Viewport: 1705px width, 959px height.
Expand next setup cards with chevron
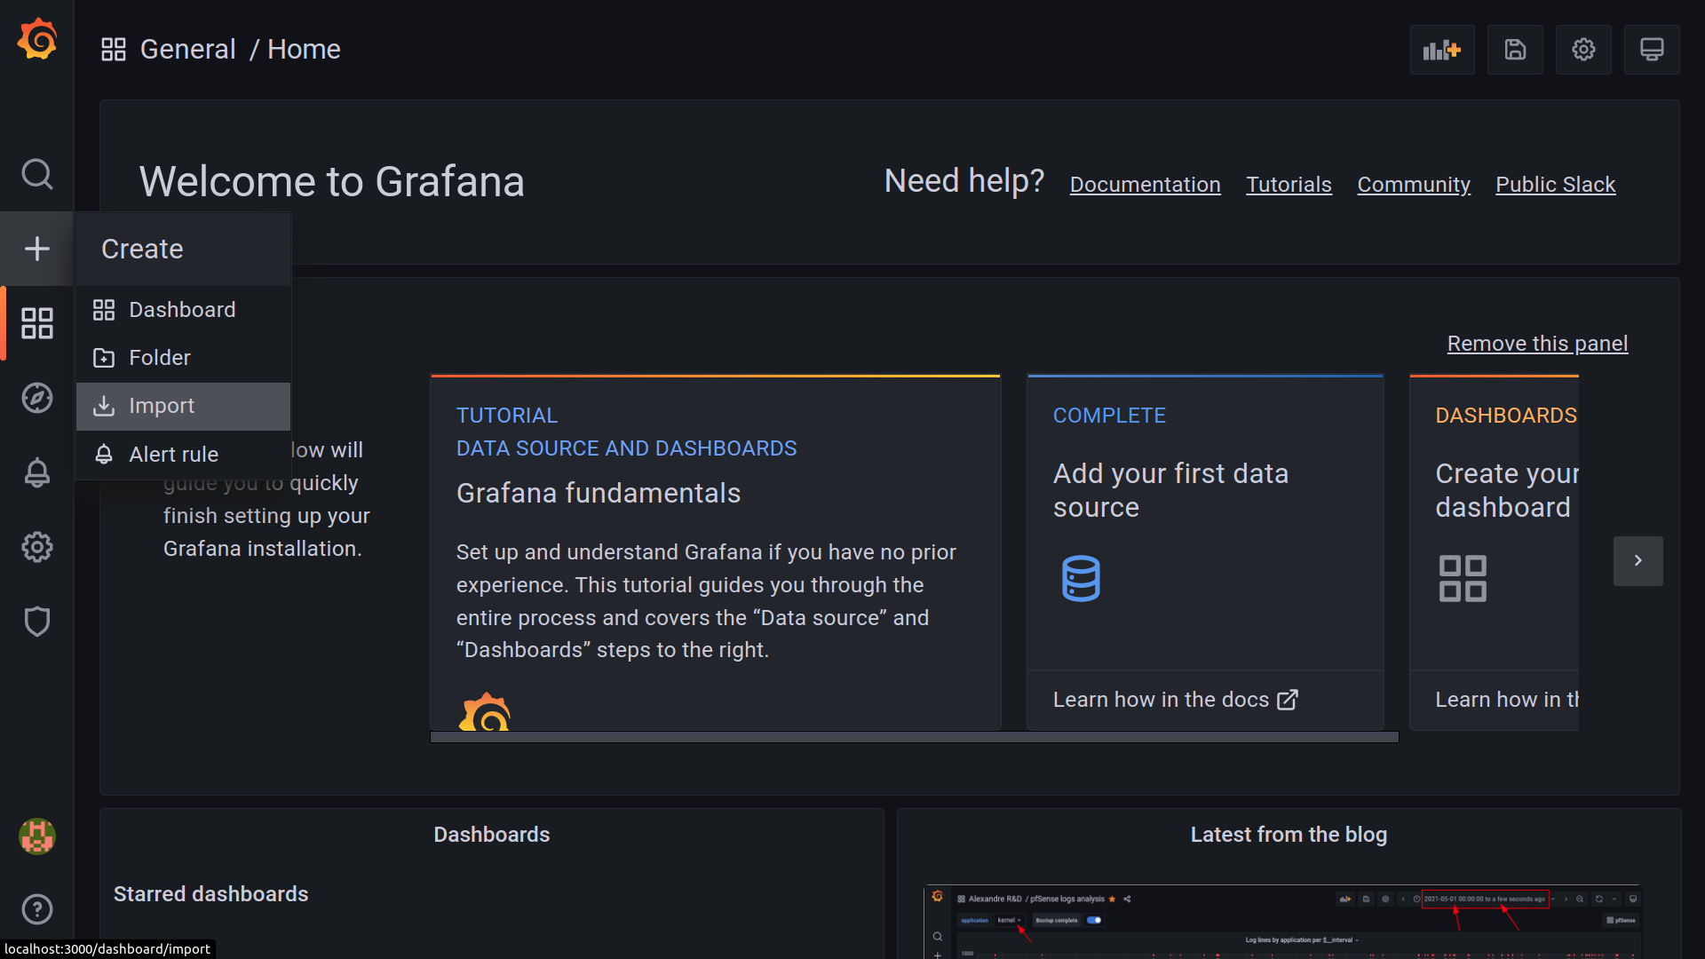click(x=1638, y=560)
